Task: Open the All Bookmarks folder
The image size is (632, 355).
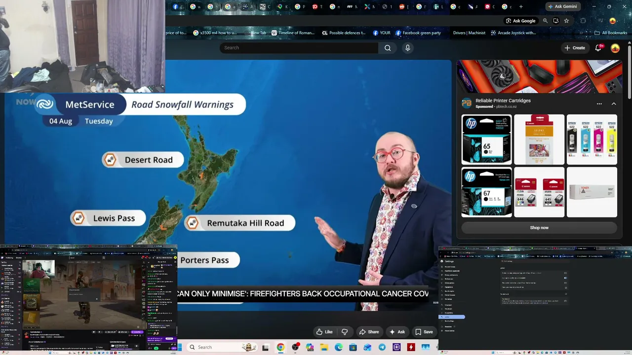Action: (x=611, y=33)
